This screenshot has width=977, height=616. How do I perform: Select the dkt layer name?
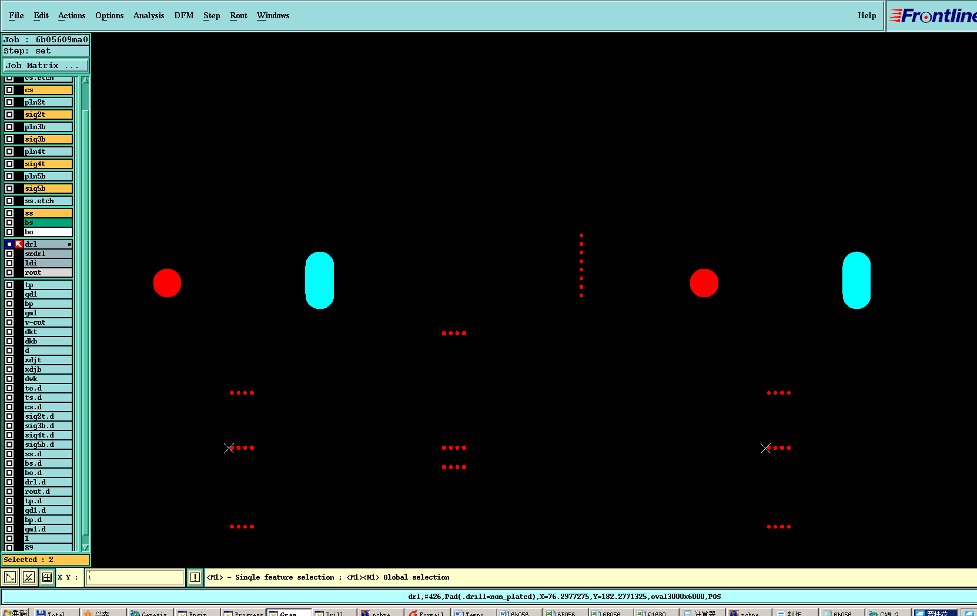tap(48, 332)
